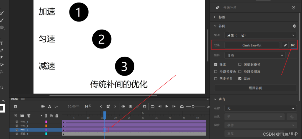Select the Asset Warp pin tool
This screenshot has width=302, height=139.
coord(2,57)
